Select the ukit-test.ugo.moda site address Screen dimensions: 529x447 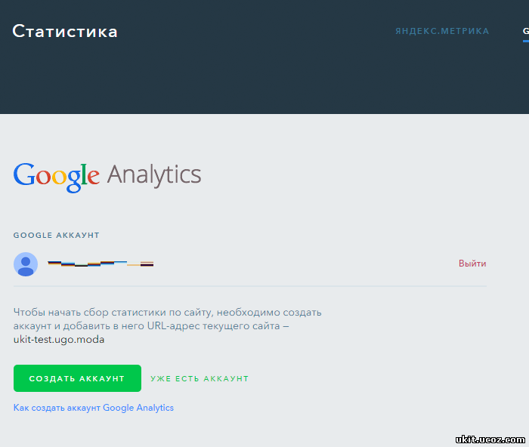59,339
